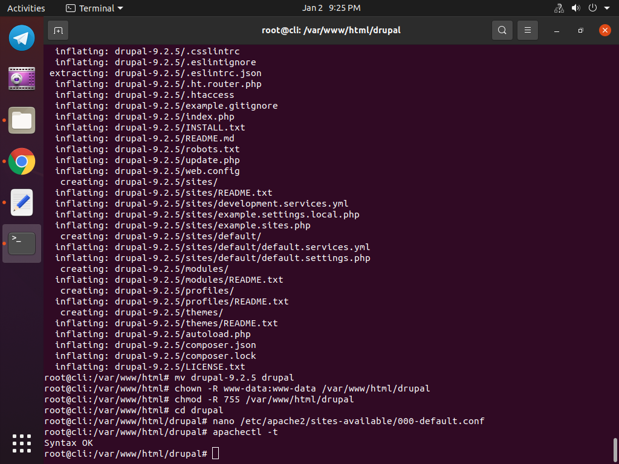Click the drupal-9.2.5/autoload.php line
The height and width of the screenshot is (464, 619).
point(153,334)
